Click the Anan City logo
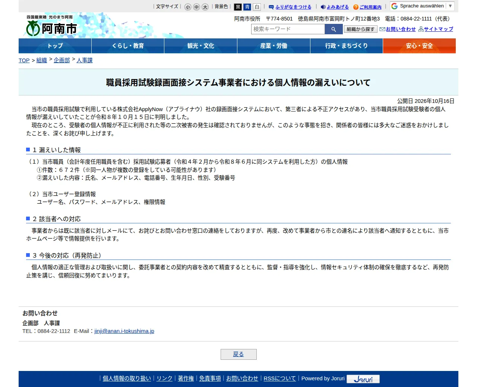The height and width of the screenshot is (387, 477). (x=51, y=26)
